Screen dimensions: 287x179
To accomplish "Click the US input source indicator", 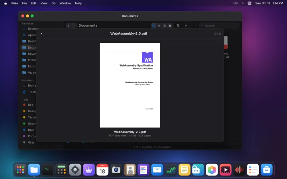I will (236, 3).
